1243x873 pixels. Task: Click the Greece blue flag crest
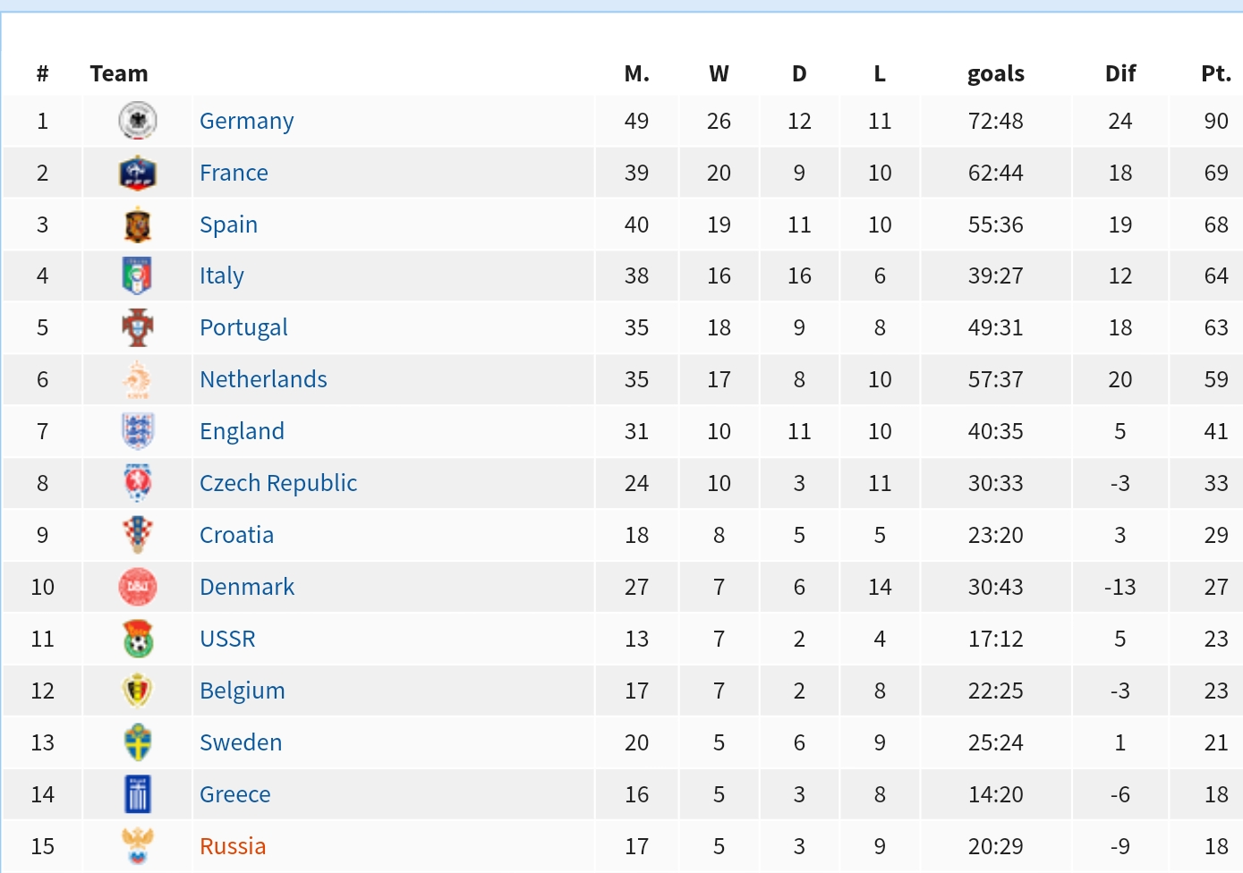[x=138, y=794]
